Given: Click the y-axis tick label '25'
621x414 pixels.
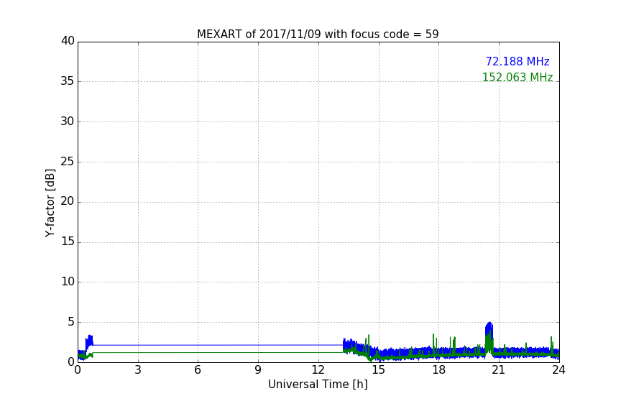Looking at the screenshot, I should click(x=68, y=162).
